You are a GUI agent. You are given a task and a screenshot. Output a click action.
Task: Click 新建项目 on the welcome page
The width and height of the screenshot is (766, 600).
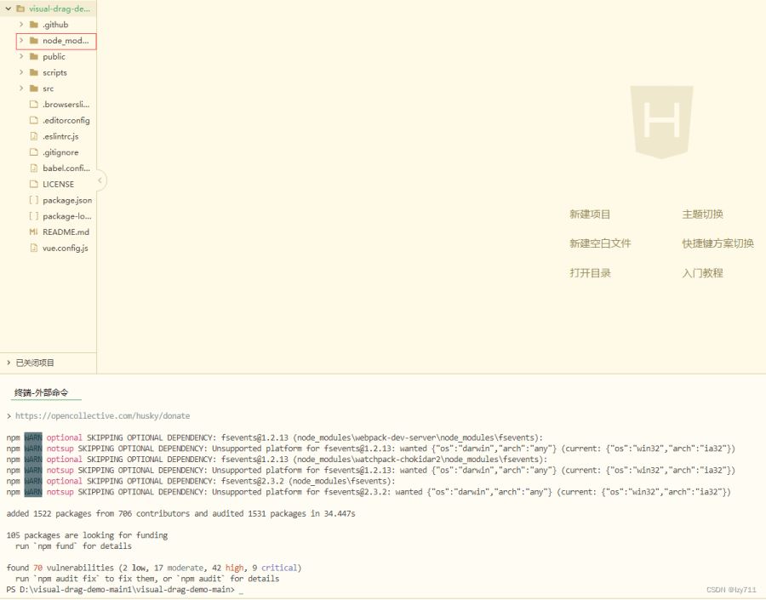coord(590,214)
